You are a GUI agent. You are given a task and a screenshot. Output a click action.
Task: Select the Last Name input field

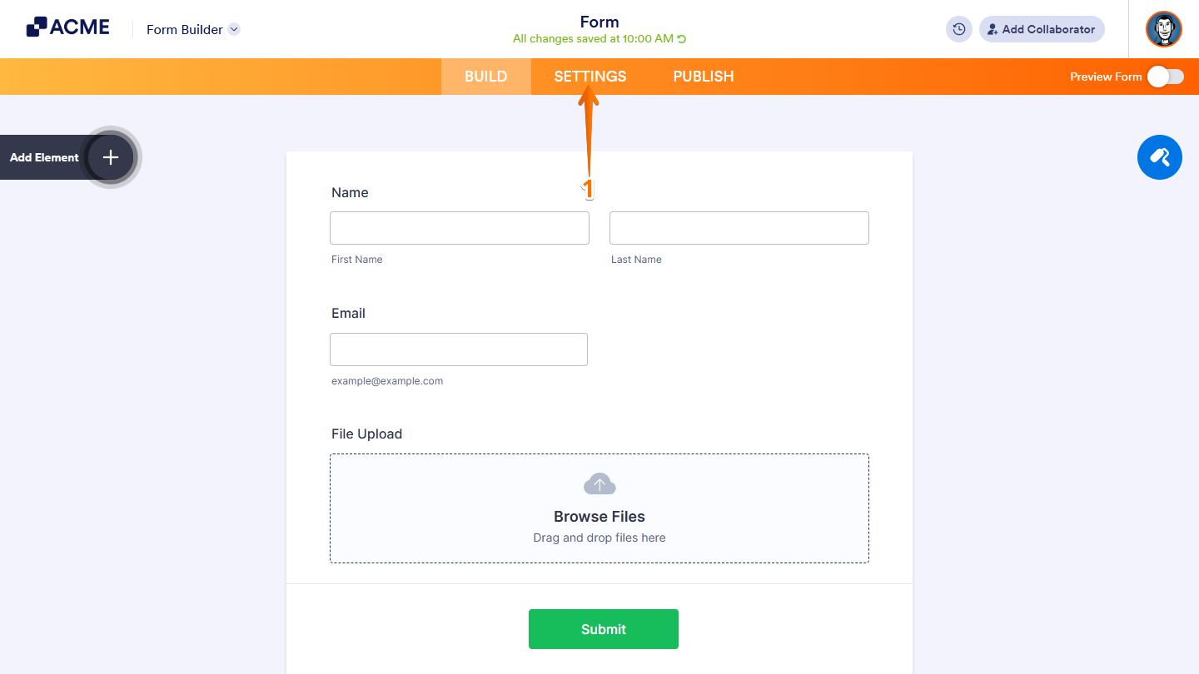click(739, 227)
